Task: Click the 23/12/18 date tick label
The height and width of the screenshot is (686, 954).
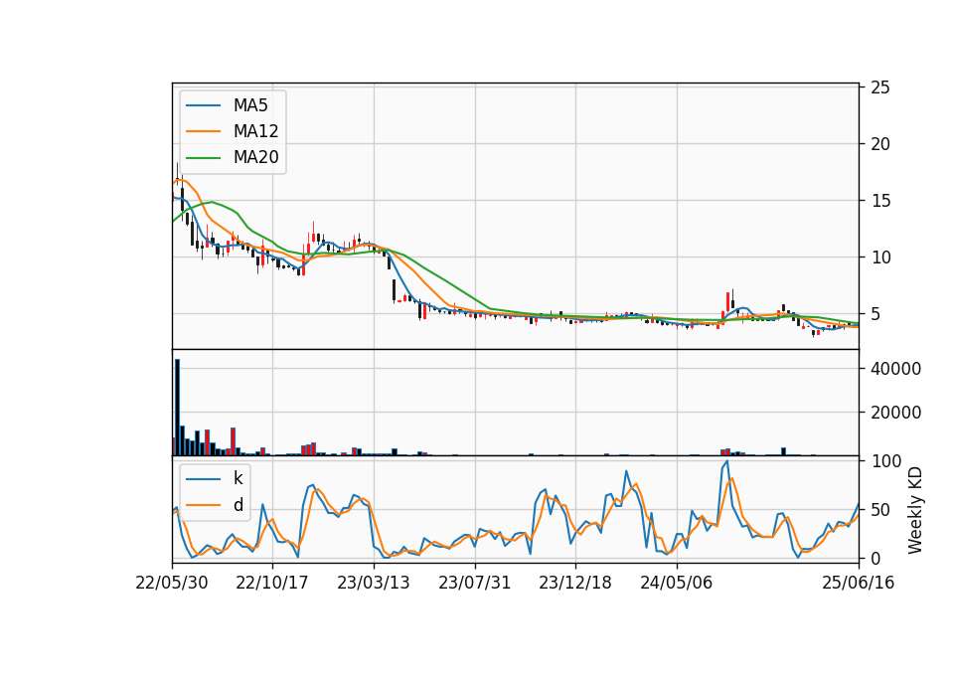Action: tap(575, 583)
